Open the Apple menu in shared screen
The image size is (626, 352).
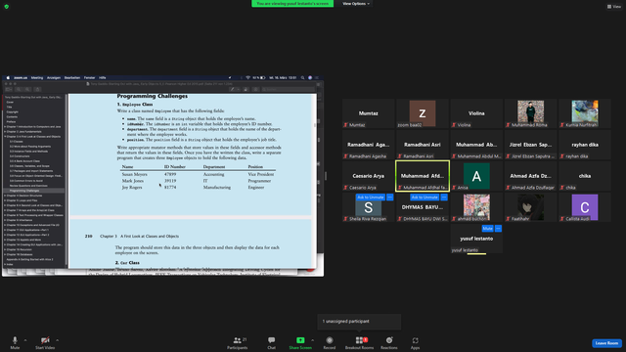(x=8, y=78)
